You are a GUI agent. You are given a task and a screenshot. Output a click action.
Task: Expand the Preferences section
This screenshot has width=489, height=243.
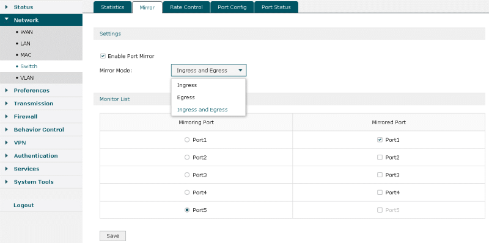coord(41,90)
